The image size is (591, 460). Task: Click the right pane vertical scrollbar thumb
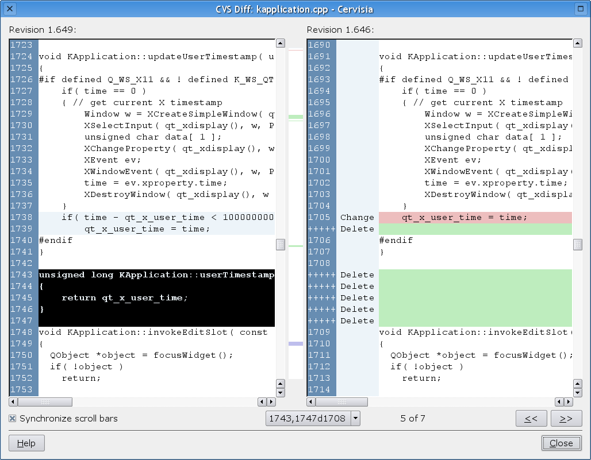(x=578, y=245)
